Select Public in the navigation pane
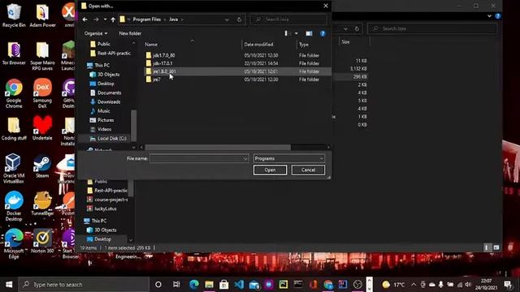The width and height of the screenshot is (520, 292). tap(104, 44)
